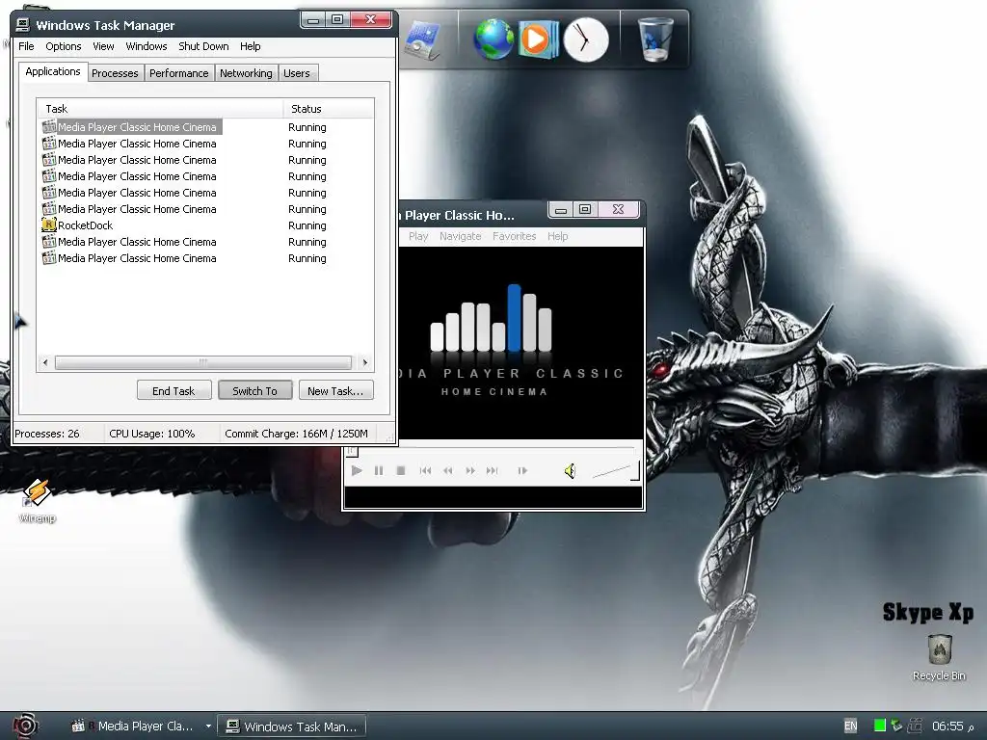Screen dimensions: 987x740
Task: Mute audio with the yellow speaker icon
Action: click(x=570, y=470)
